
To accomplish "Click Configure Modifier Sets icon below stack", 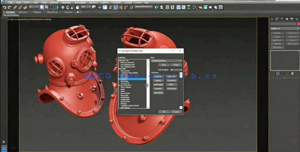I will (292, 73).
